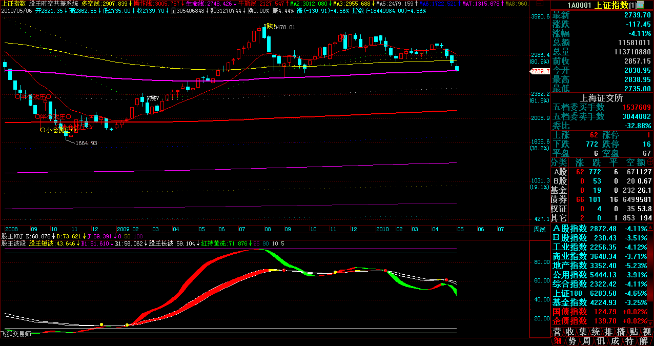The width and height of the screenshot is (654, 346).
Task: Click the 2739.7 current price marker
Action: pyautogui.click(x=540, y=72)
